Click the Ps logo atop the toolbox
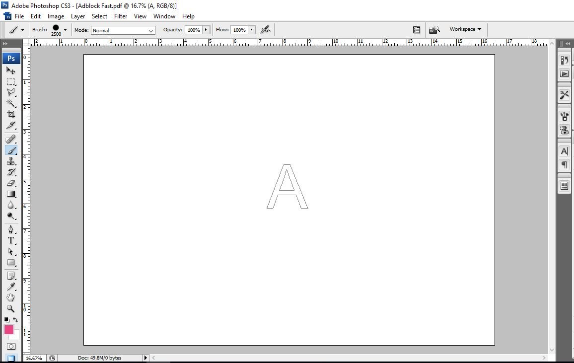The width and height of the screenshot is (574, 363). tap(11, 58)
